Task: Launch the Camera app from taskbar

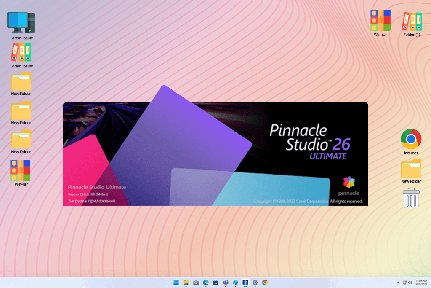Action: click(x=196, y=283)
